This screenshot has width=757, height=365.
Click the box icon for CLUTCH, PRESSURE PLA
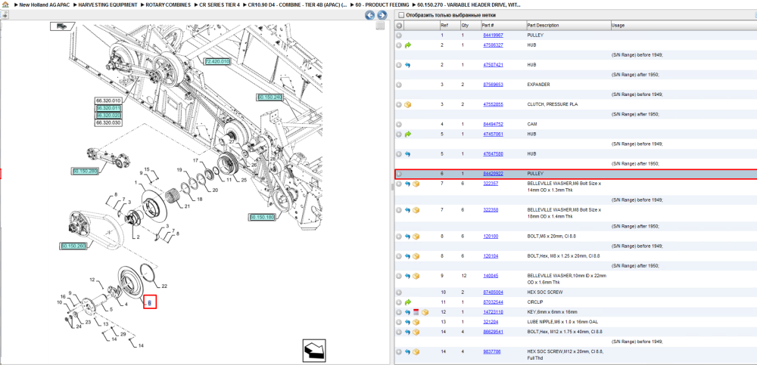[408, 104]
